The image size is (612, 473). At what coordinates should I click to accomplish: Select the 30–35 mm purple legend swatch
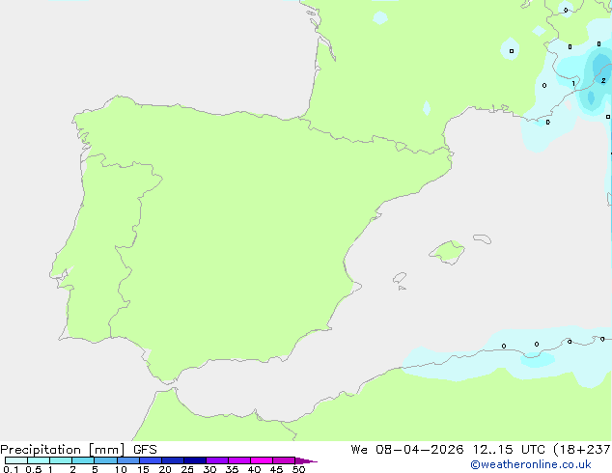(x=217, y=460)
